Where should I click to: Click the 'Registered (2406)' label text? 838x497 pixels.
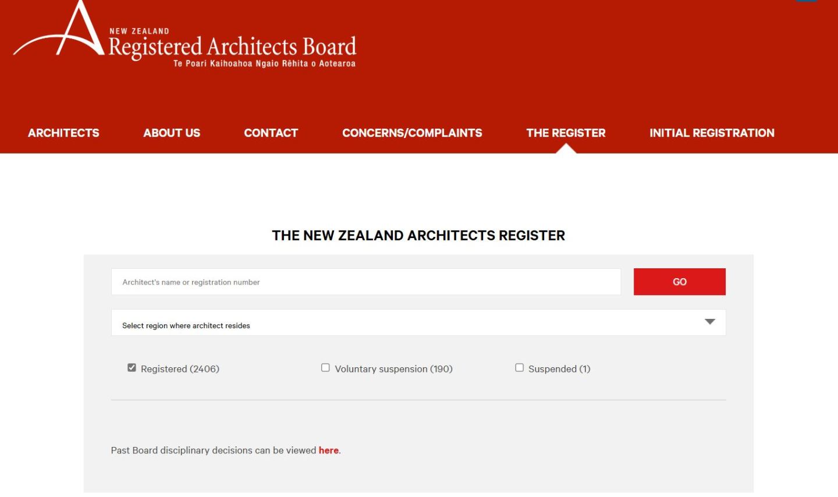(180, 369)
